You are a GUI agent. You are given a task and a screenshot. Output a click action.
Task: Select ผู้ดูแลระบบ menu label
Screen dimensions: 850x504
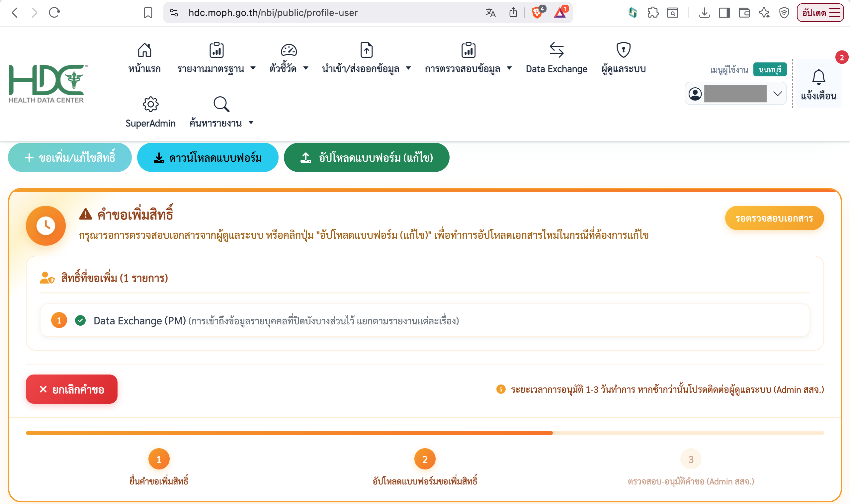[x=623, y=69]
